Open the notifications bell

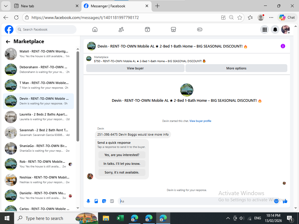[x=275, y=29]
